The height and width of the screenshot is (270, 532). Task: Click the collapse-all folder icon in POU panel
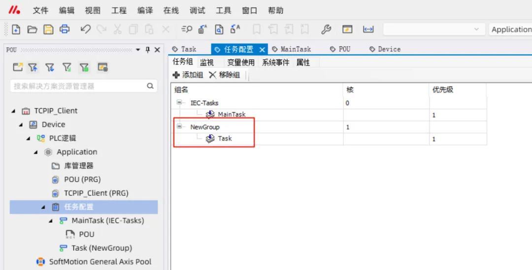pos(18,67)
